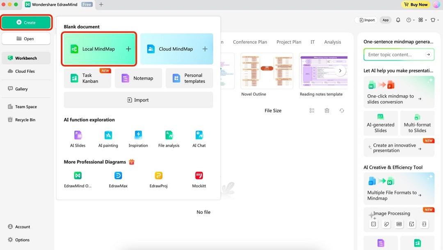Submit topic with arrow button
The width and height of the screenshot is (443, 250).
[x=428, y=55]
